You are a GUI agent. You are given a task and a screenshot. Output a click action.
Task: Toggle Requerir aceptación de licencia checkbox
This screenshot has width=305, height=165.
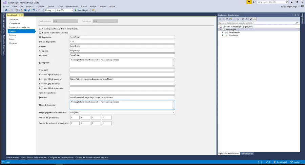pos(40,33)
